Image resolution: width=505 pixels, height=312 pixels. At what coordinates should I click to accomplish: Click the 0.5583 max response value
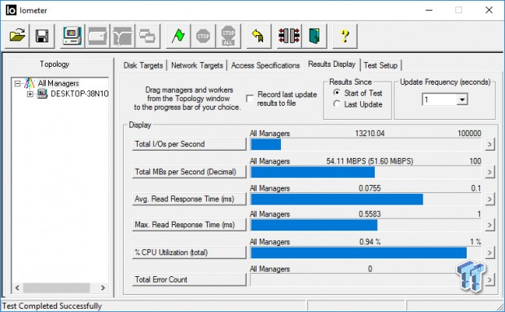(x=370, y=213)
